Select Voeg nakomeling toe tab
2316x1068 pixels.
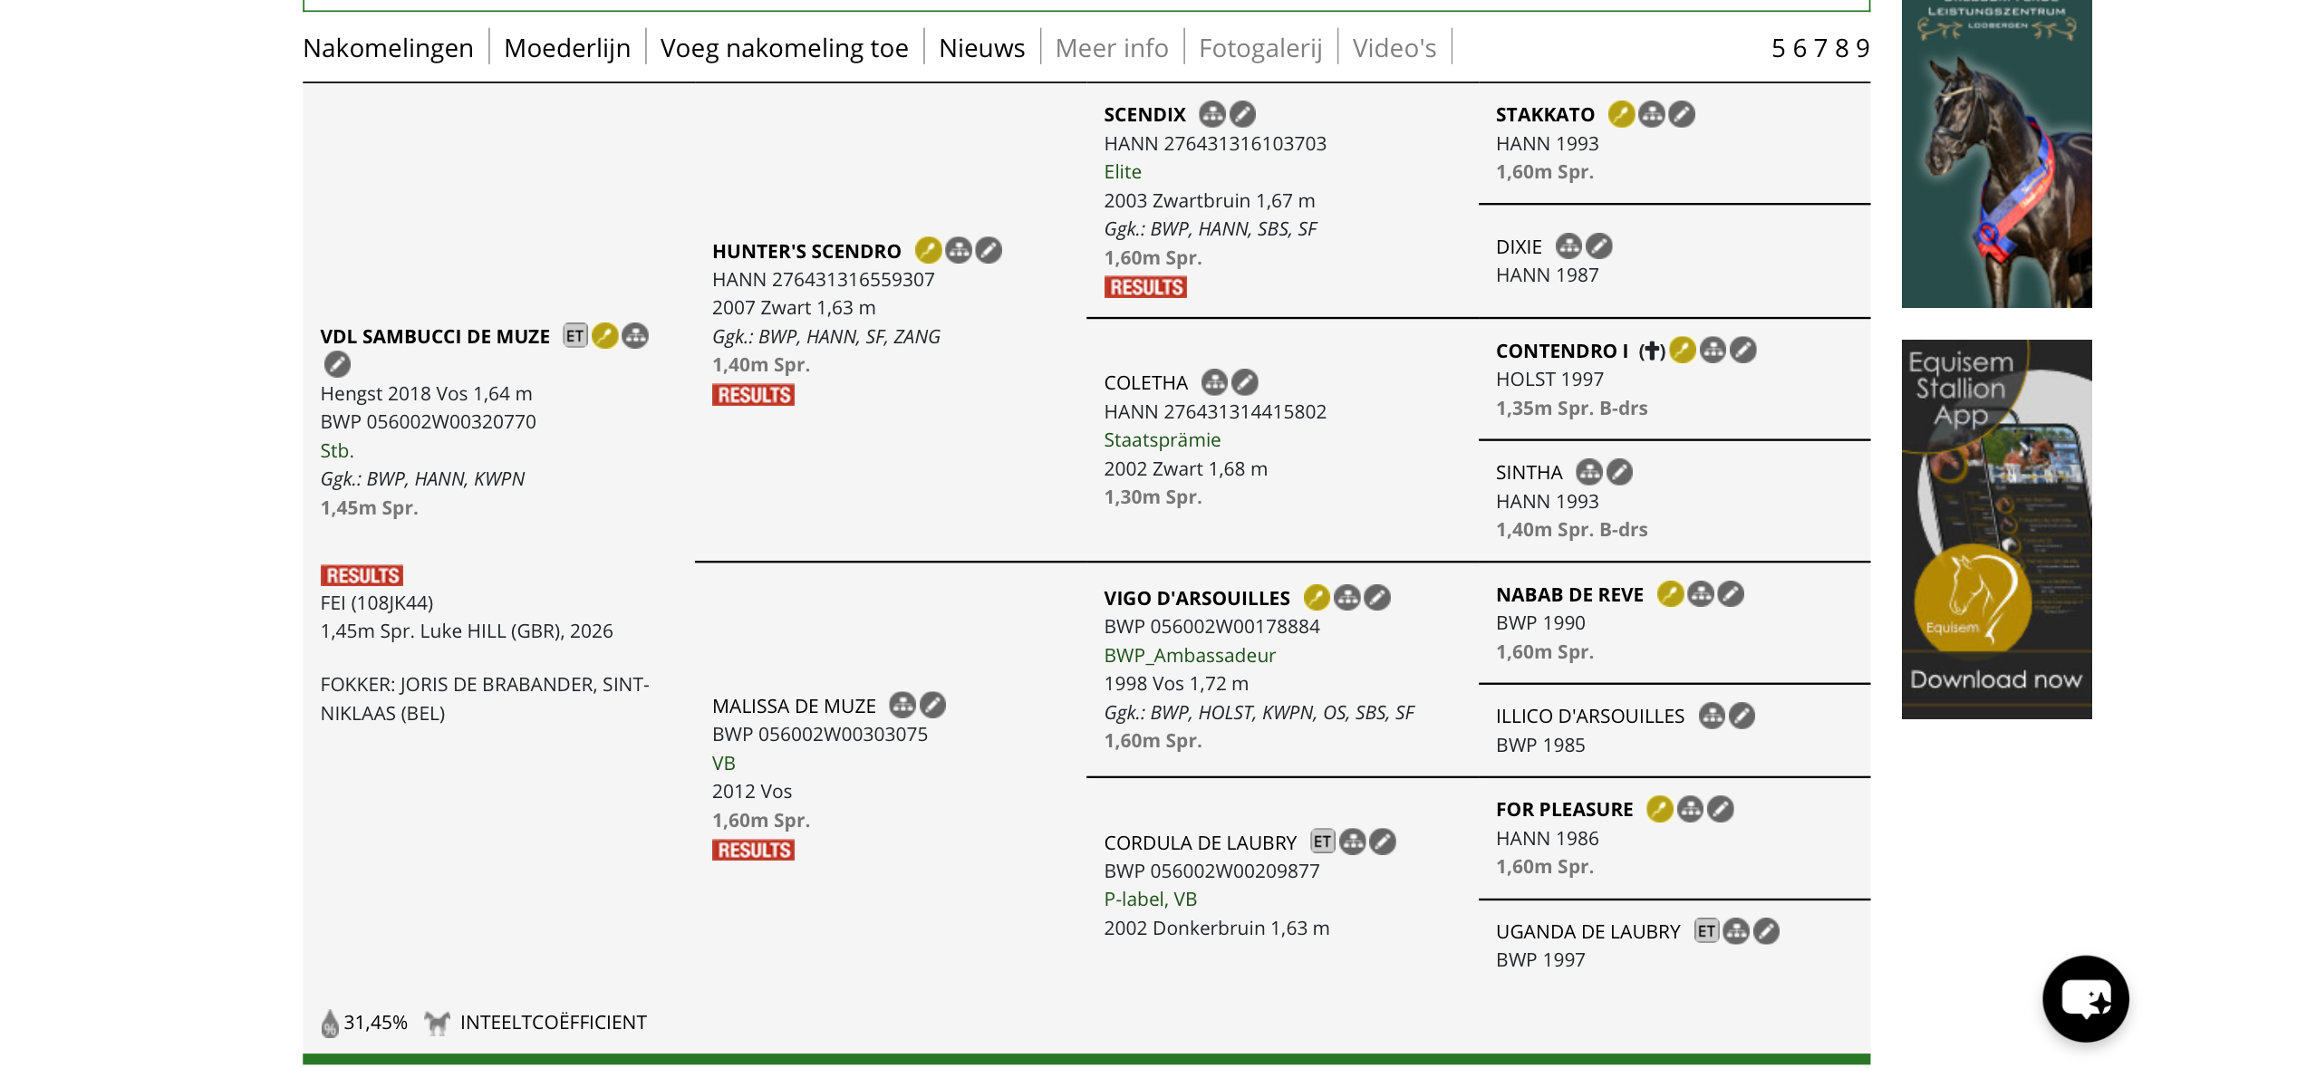[x=784, y=47]
